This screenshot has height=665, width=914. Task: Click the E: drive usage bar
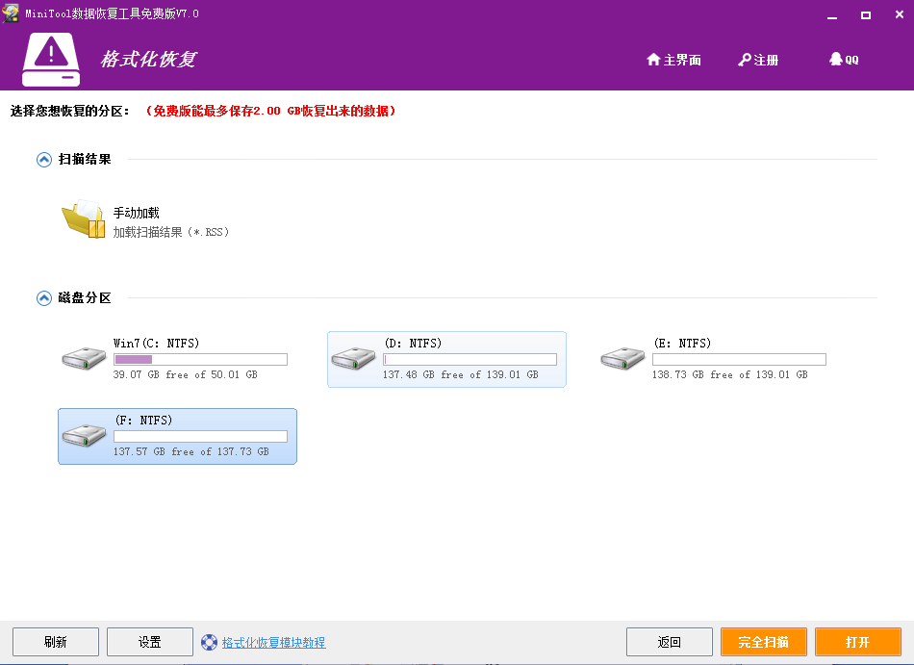(x=739, y=360)
